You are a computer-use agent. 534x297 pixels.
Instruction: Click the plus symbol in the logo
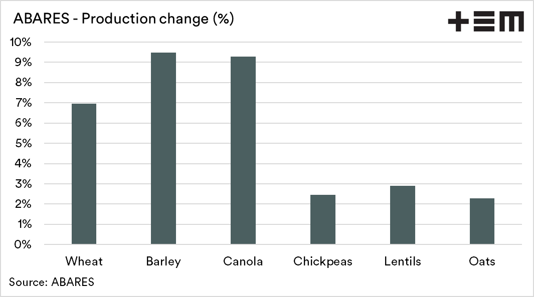(x=458, y=23)
